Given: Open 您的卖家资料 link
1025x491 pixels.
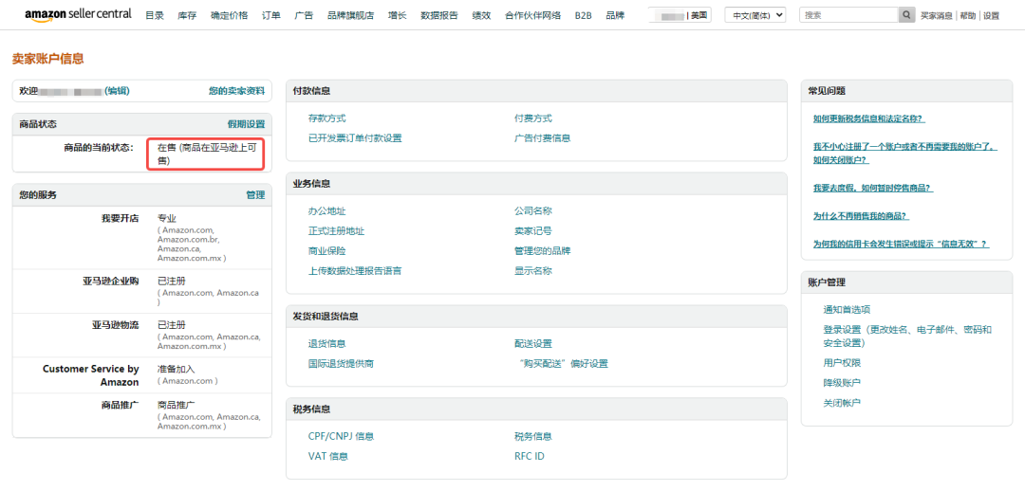Looking at the screenshot, I should coord(236,91).
